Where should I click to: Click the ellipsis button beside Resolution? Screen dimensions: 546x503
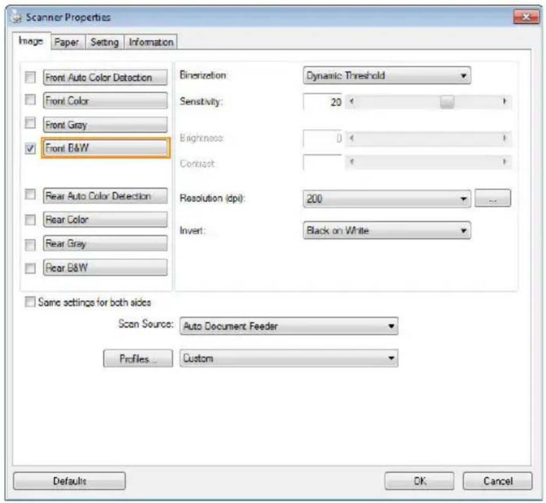[x=493, y=198]
